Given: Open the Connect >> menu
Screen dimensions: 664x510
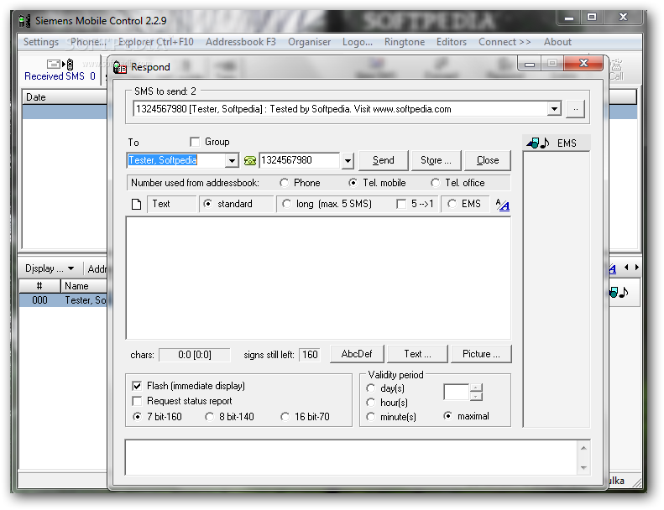Looking at the screenshot, I should click(505, 42).
